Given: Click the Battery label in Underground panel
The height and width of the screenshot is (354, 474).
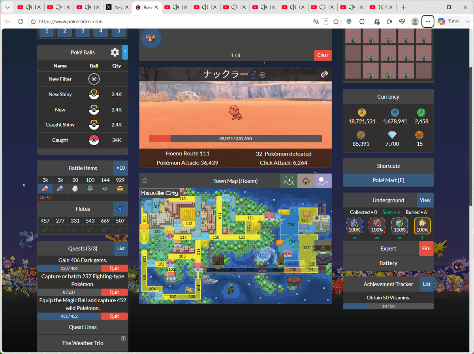Looking at the screenshot, I should point(388,263).
